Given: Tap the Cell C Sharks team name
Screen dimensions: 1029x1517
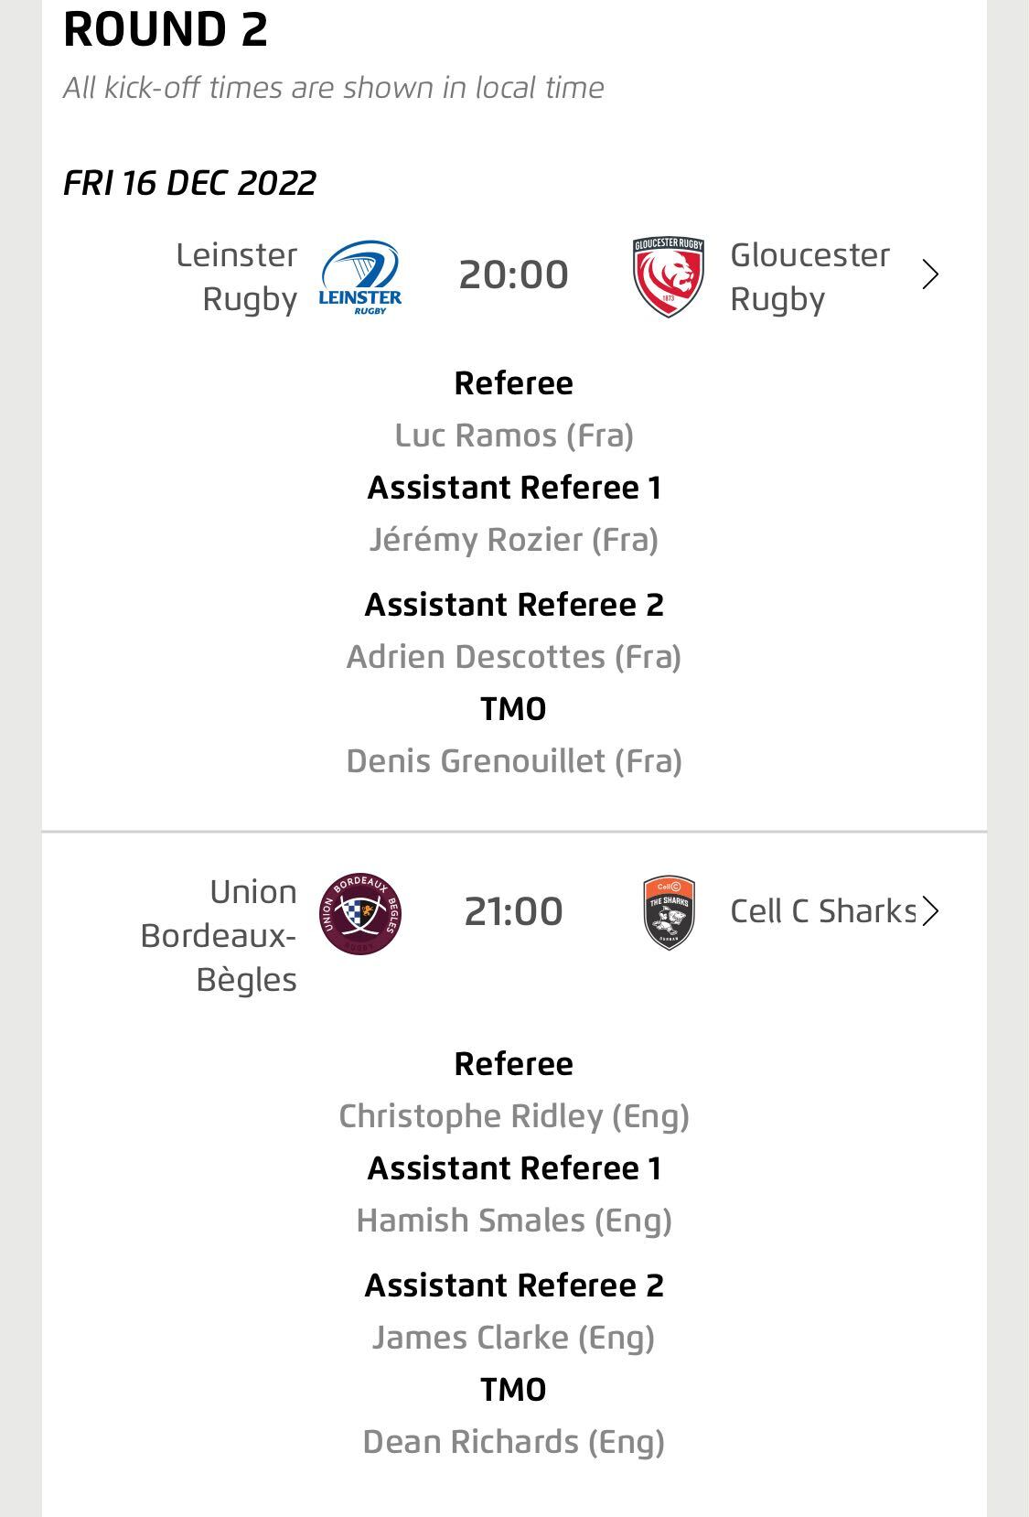Looking at the screenshot, I should (x=821, y=911).
